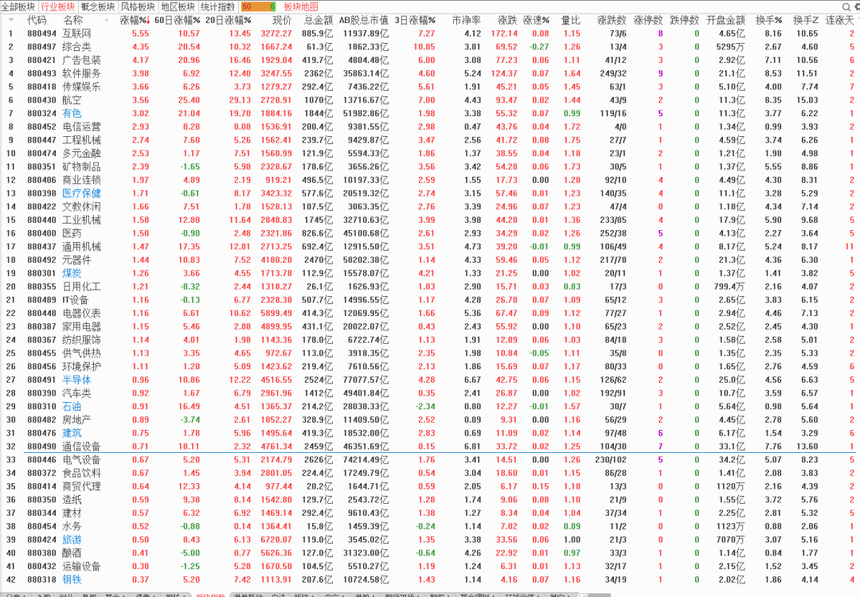860x597 pixels.
Task: Select the 通信设备 sector name
Action: 82,447
